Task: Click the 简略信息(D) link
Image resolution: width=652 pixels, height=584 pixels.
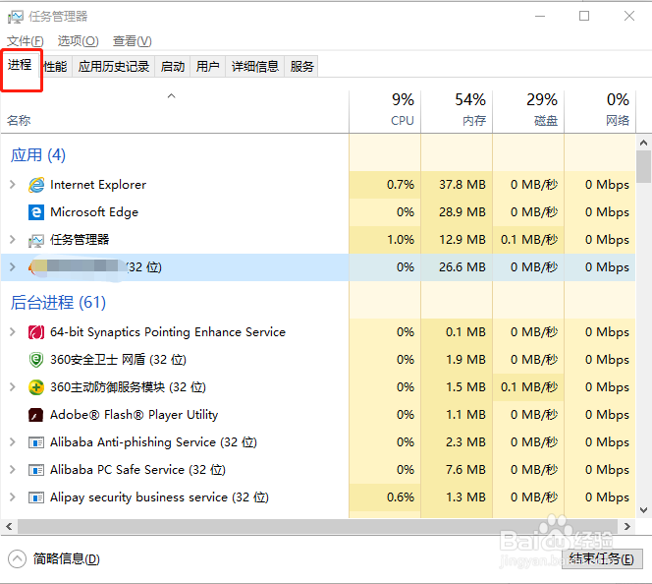Action: [67, 559]
